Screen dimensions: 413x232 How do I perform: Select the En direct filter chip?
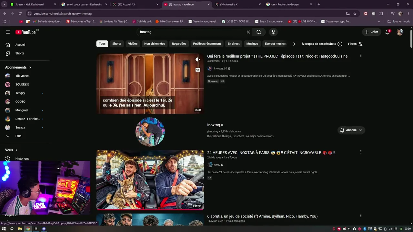tap(234, 44)
